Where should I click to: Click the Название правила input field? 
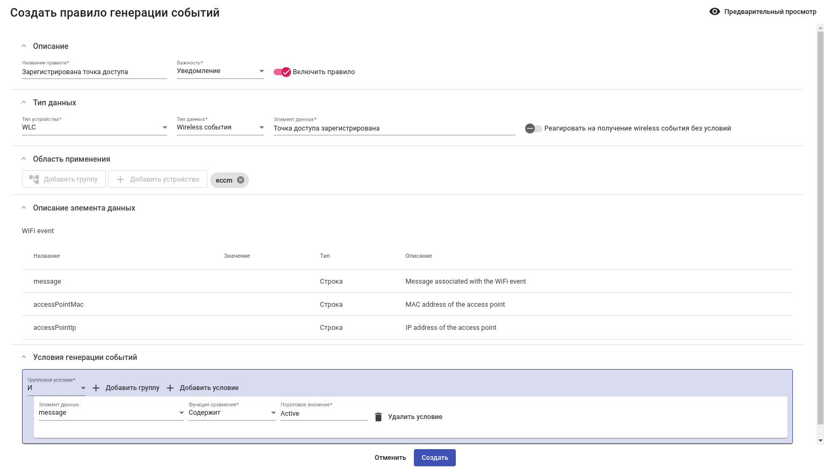[94, 72]
